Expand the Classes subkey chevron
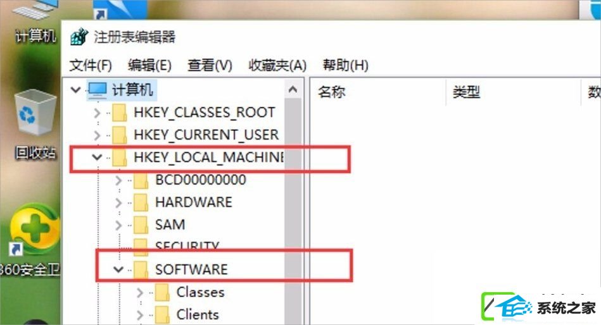Viewport: 601px width, 325px height. pos(140,293)
